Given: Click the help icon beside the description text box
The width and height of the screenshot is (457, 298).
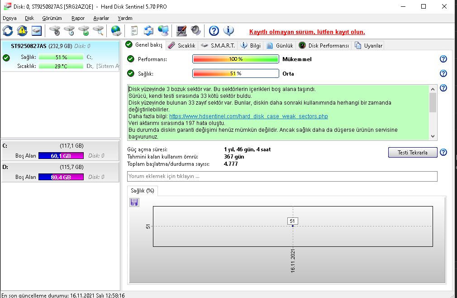Looking at the screenshot, I should tap(443, 88).
